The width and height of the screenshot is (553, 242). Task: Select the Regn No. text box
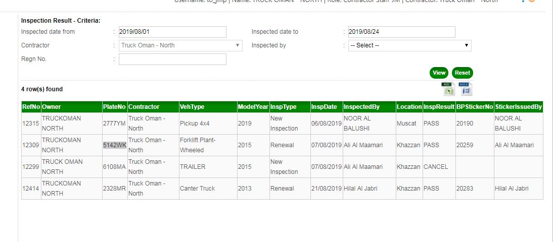172,59
